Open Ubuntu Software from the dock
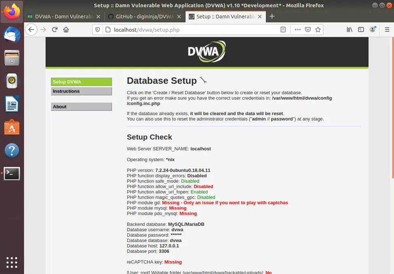The height and width of the screenshot is (274, 394). pyautogui.click(x=12, y=127)
